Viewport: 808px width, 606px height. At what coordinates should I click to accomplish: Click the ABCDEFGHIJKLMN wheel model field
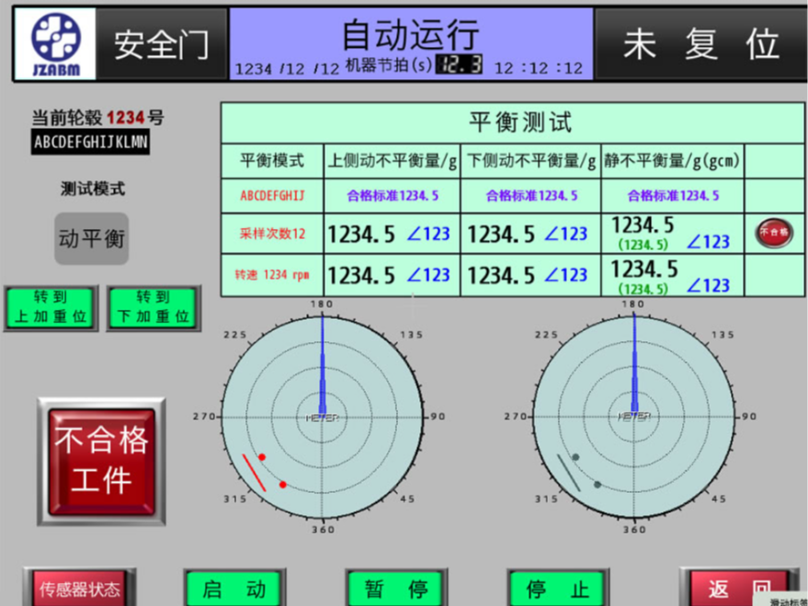[x=90, y=143]
